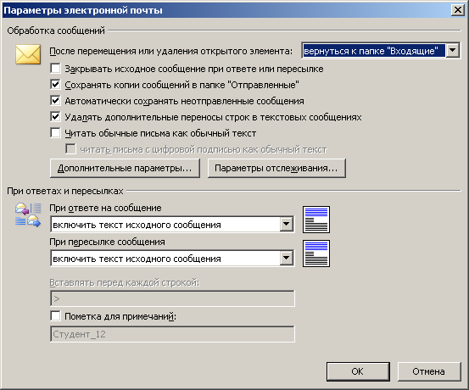Click the Обработка сообщений section heading
469x390 pixels.
pos(56,31)
